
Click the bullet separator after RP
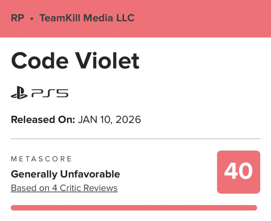pyautogui.click(x=32, y=19)
